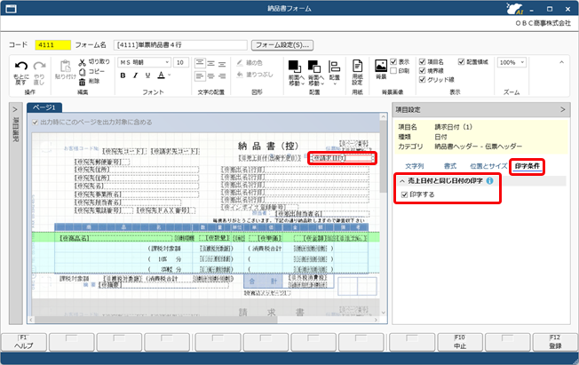Switch to 位置とサイズ tab

[x=488, y=166]
